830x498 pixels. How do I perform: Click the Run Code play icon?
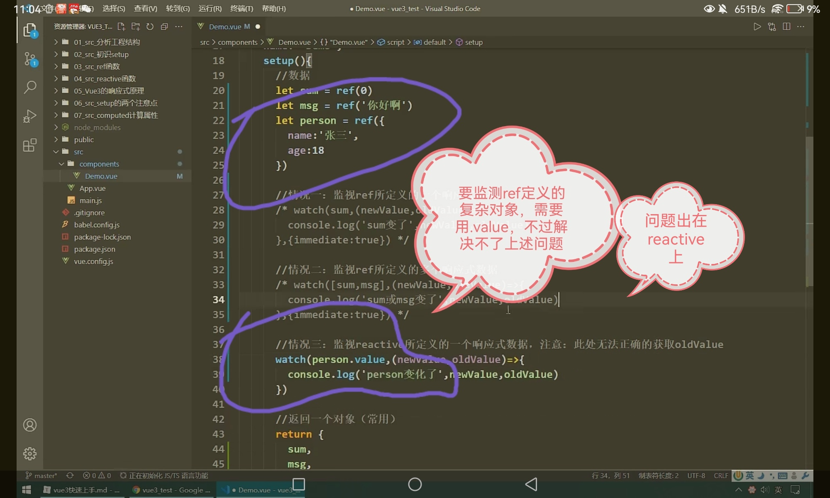[757, 27]
